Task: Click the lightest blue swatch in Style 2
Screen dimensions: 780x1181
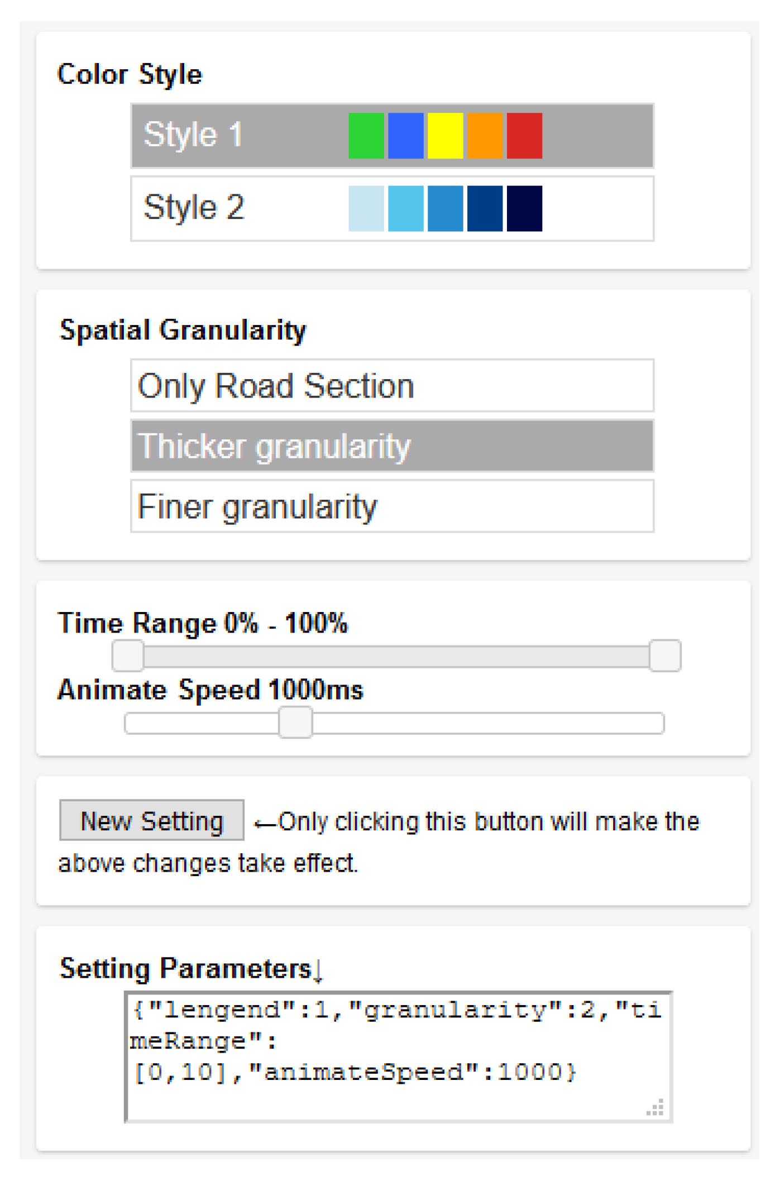Action: [x=366, y=208]
